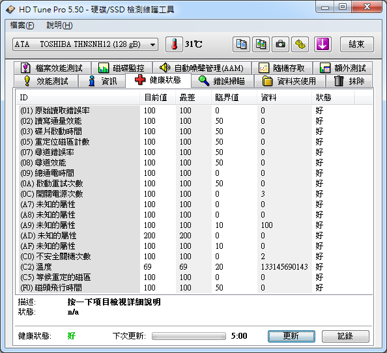Select the (09) 總通電時間 row

194,173
